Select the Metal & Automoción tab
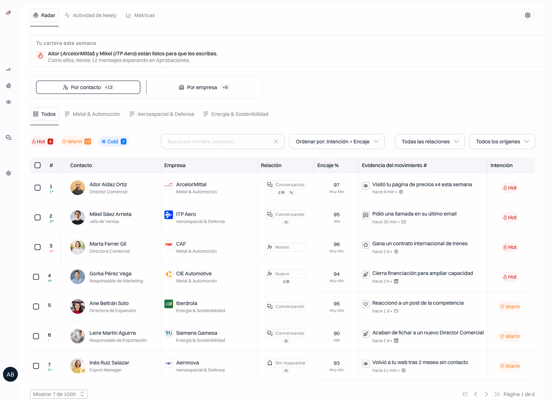 point(92,114)
